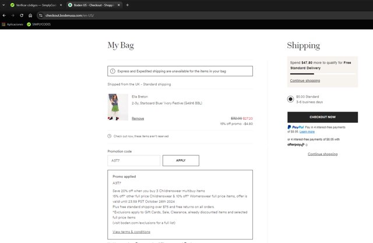The height and width of the screenshot is (243, 373).
Task: Apply the promotion code
Action: 181,160
